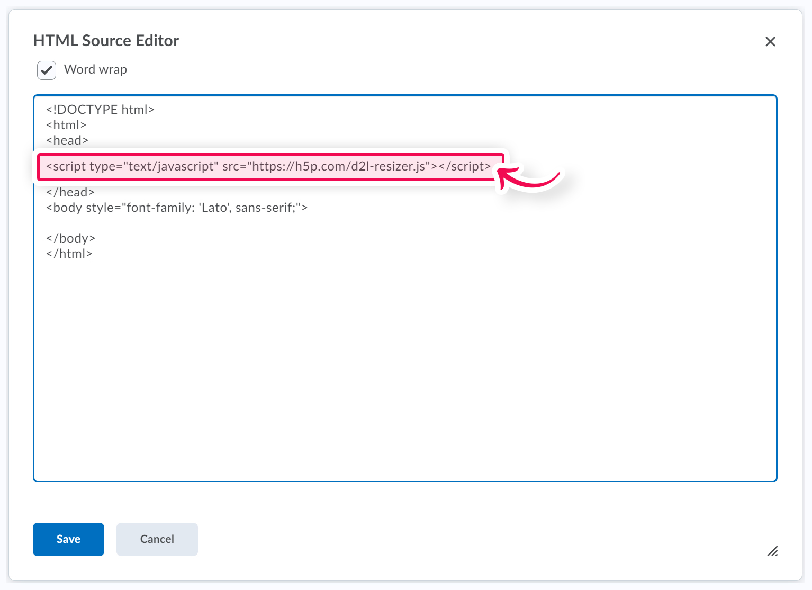The height and width of the screenshot is (590, 812).
Task: Click the body style font-family line
Action: pos(176,208)
